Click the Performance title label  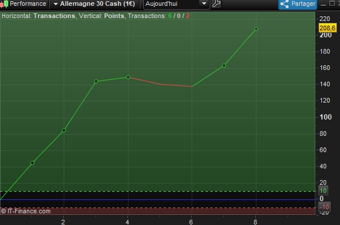pyautogui.click(x=28, y=3)
